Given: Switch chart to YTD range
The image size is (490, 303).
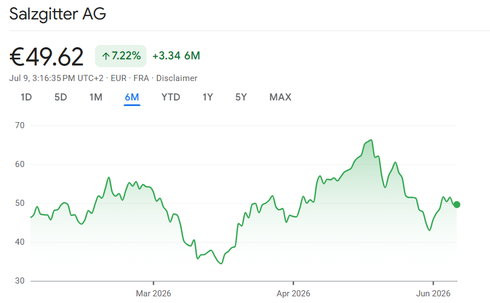Looking at the screenshot, I should [170, 97].
